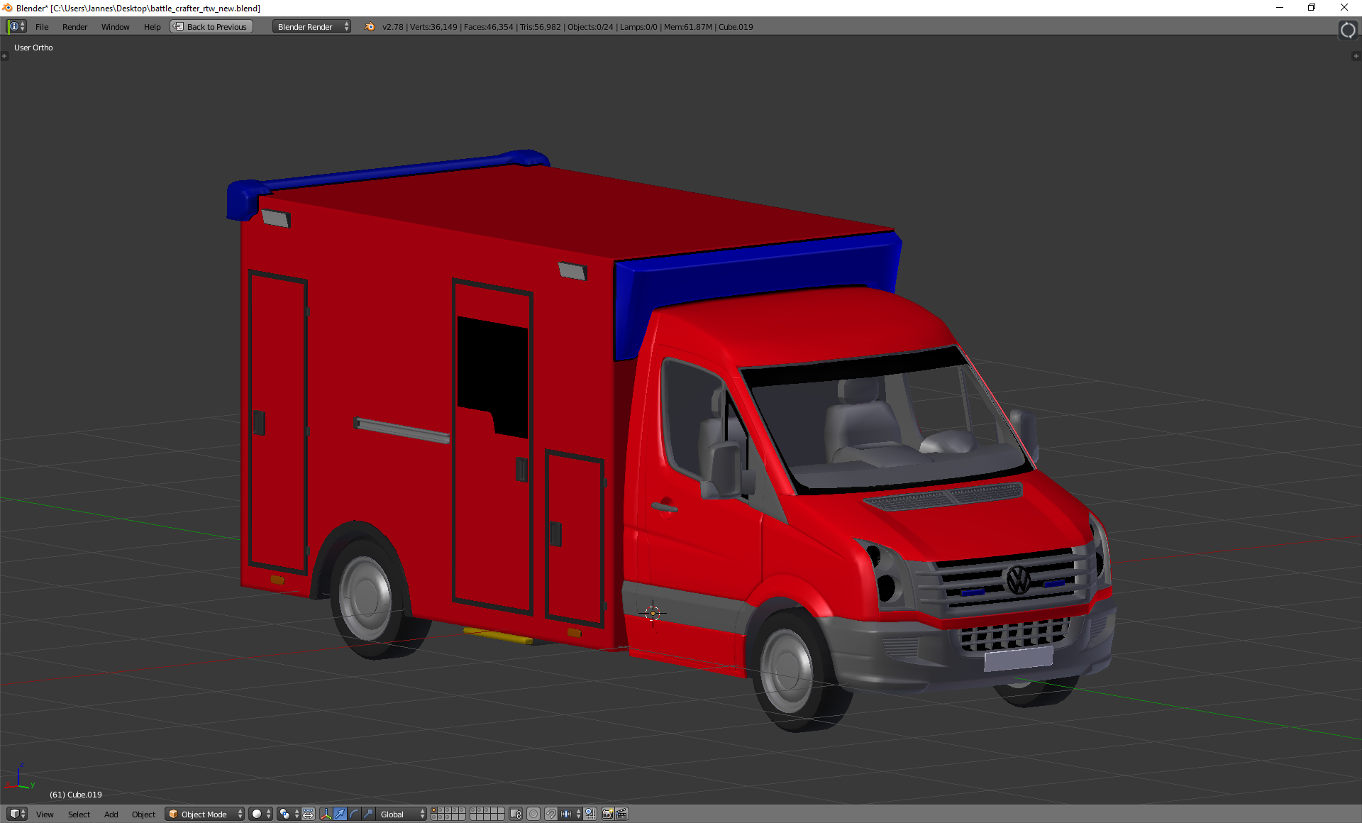This screenshot has width=1362, height=823.
Task: Open the File menu
Action: 42,27
